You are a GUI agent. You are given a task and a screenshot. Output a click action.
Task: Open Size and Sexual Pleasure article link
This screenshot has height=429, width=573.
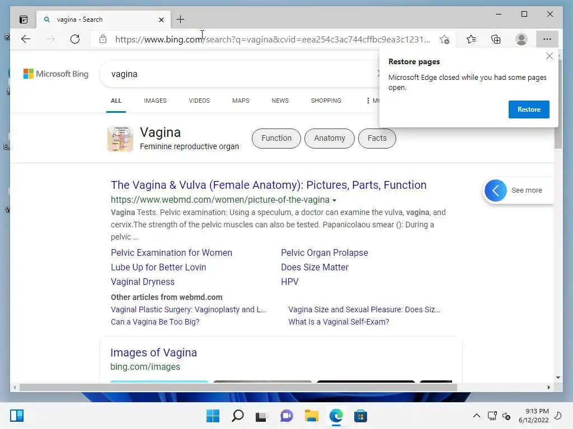[x=364, y=309]
